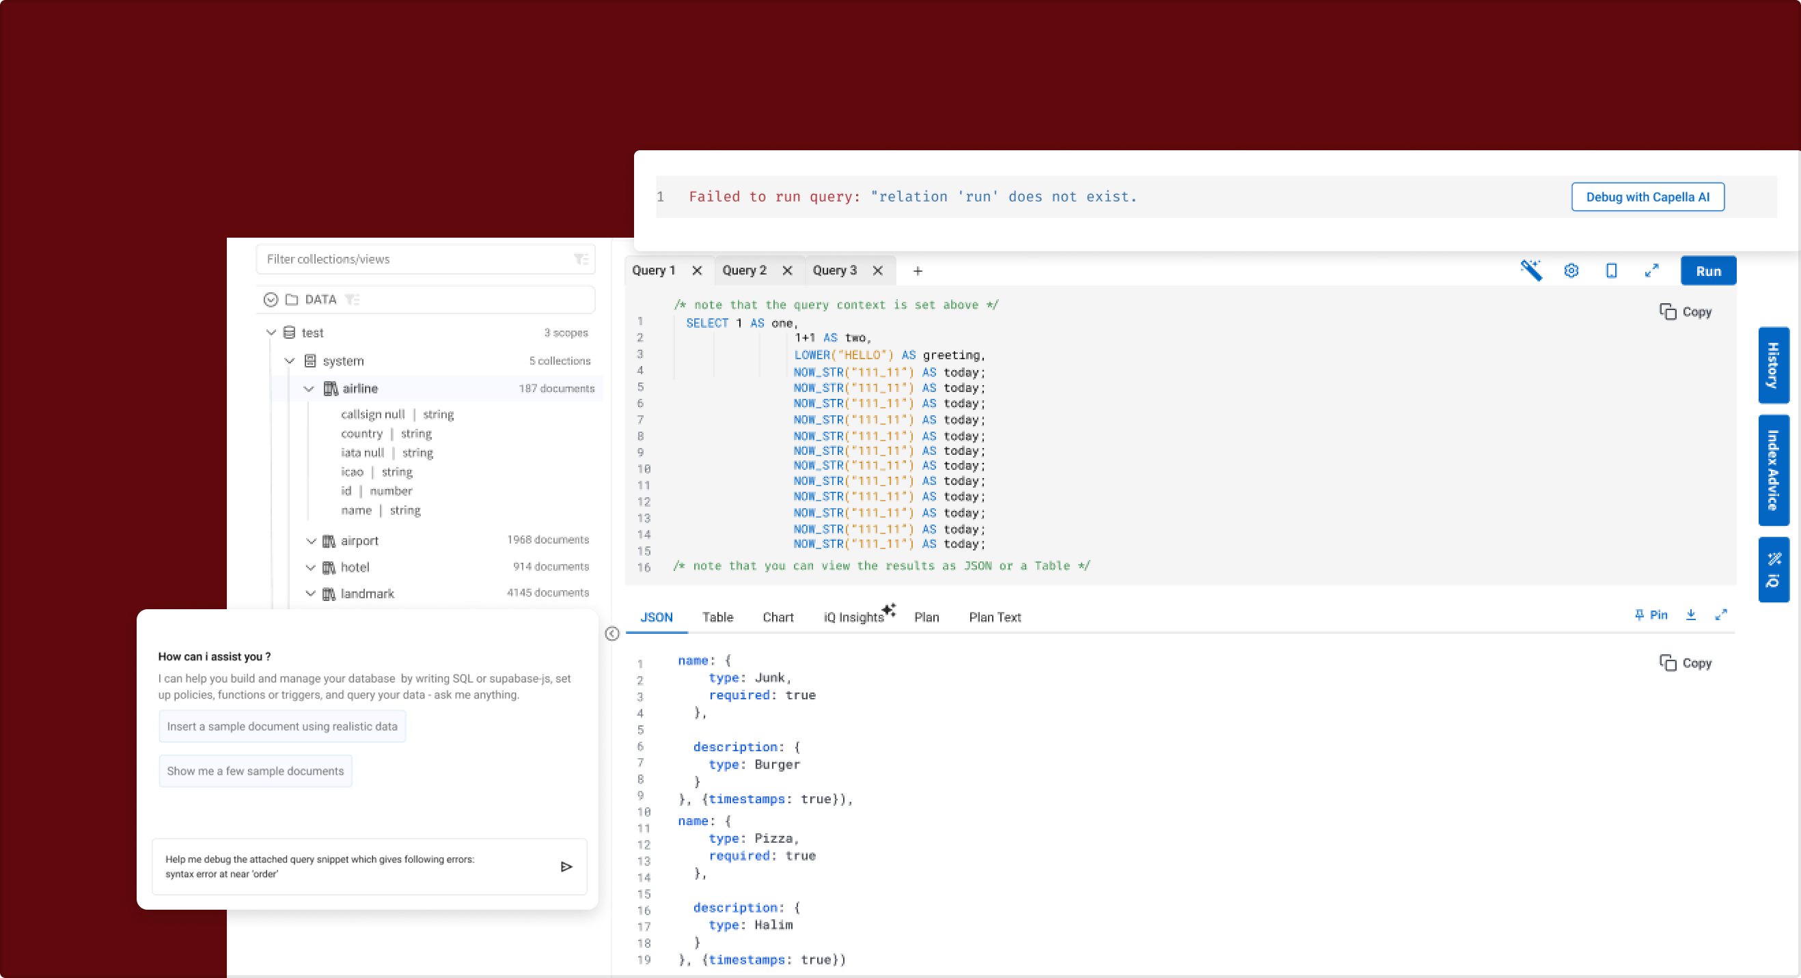Click the magic wand format icon

click(x=1530, y=270)
